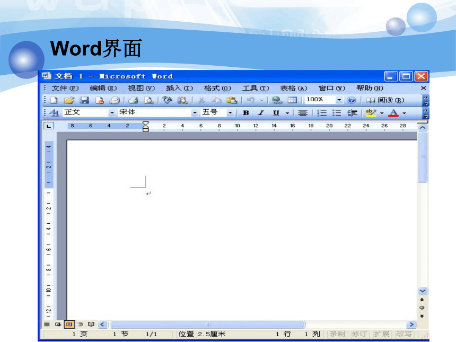
Task: Open the 文件(F) menu
Action: click(x=65, y=88)
